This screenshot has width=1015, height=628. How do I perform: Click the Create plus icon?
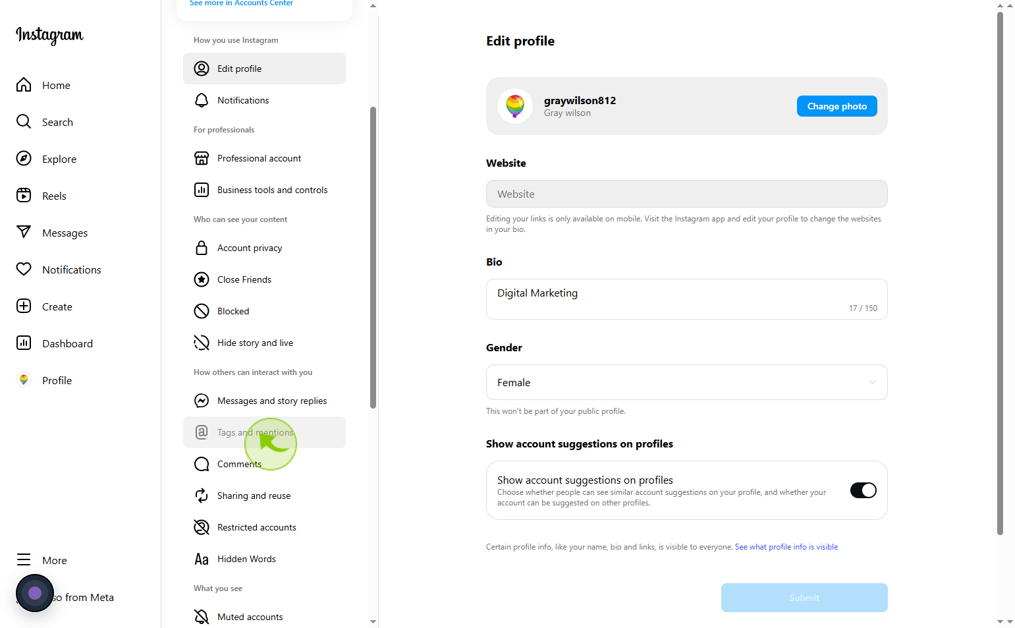click(24, 306)
